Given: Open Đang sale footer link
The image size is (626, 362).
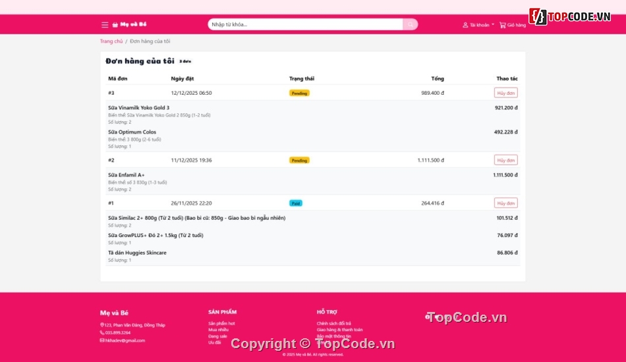Looking at the screenshot, I should (217, 336).
